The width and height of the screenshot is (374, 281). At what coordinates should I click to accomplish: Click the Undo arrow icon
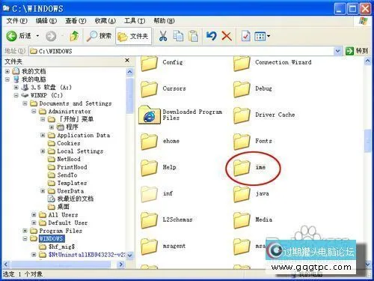tap(211, 36)
